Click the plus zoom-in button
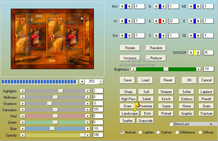The height and width of the screenshot is (141, 218). tap(82, 81)
